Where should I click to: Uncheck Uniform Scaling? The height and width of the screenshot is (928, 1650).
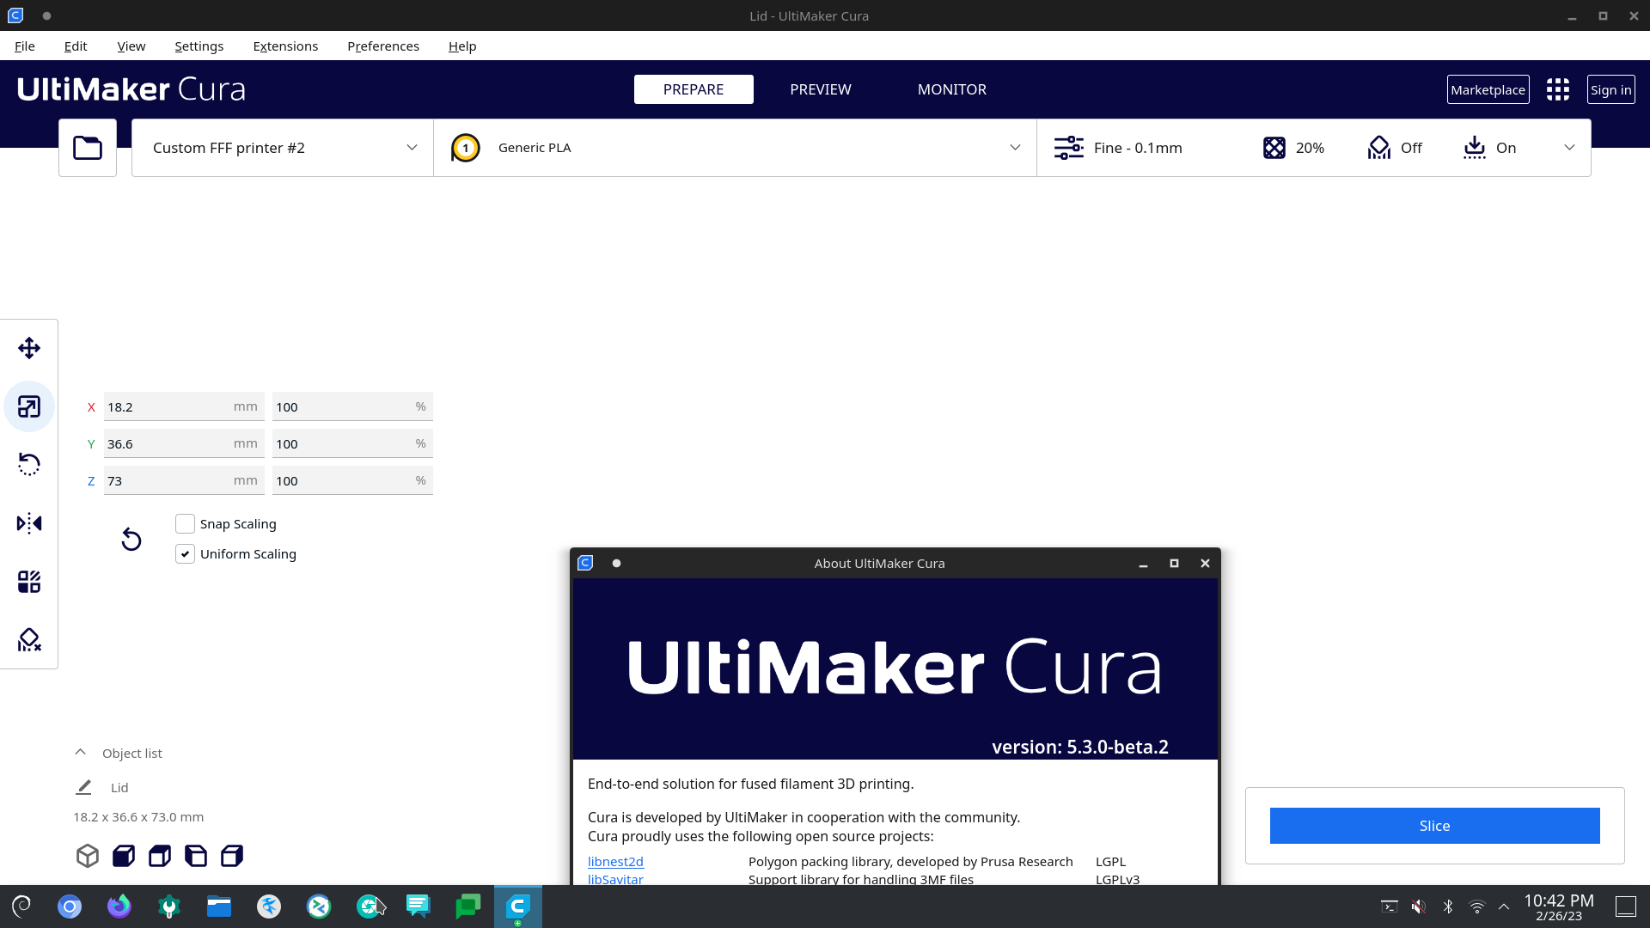click(x=185, y=553)
